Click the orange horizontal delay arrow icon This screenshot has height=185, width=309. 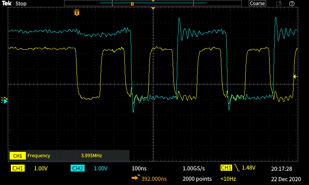click(136, 178)
